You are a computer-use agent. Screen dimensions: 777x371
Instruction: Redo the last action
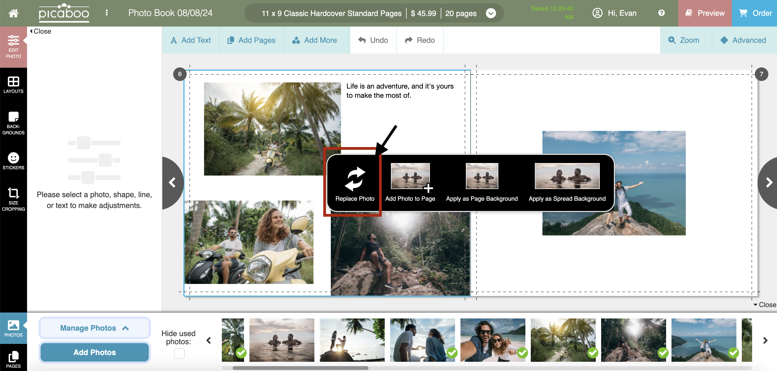420,40
